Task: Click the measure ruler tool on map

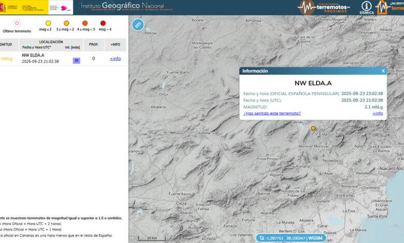Action: 137,24
